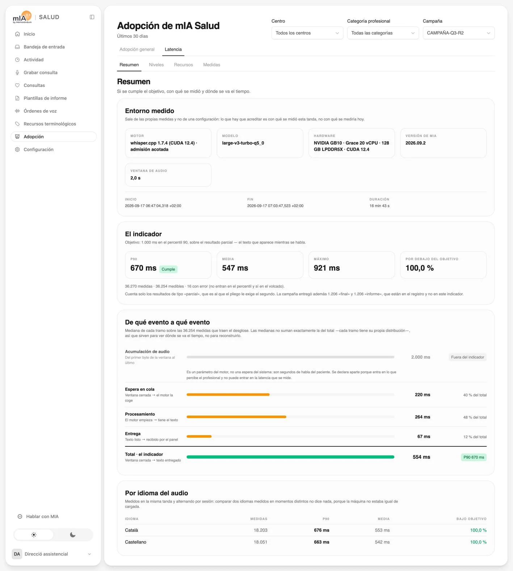The width and height of the screenshot is (513, 571).
Task: Click the Configuración gear icon
Action: click(17, 150)
